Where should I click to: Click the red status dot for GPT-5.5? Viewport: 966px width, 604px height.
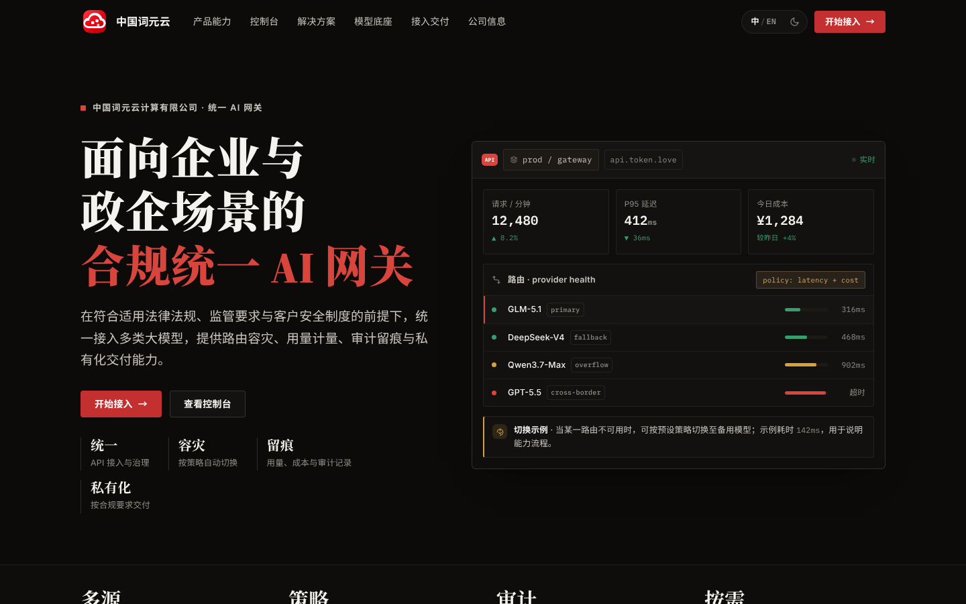(494, 393)
